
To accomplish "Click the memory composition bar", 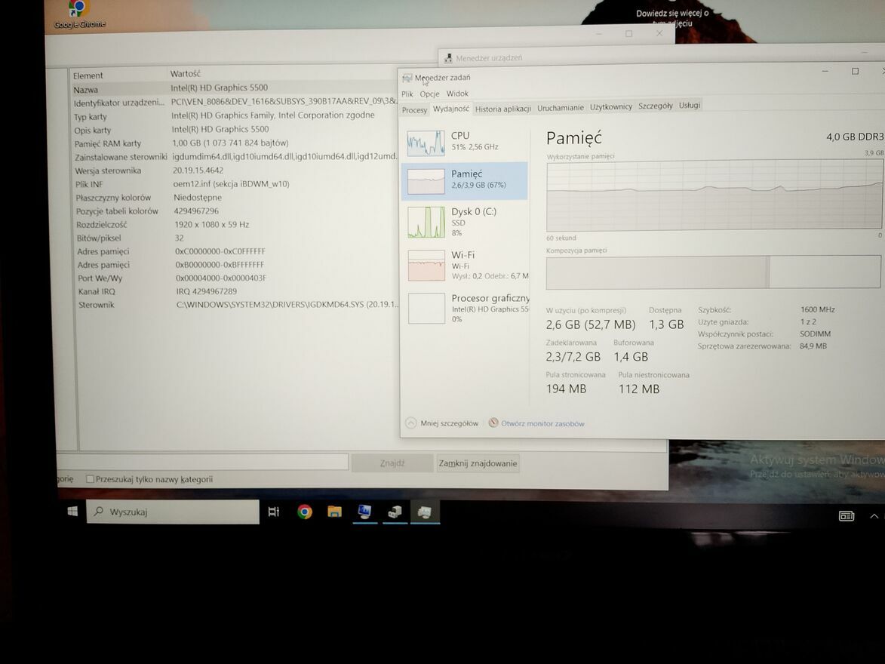I will click(713, 272).
